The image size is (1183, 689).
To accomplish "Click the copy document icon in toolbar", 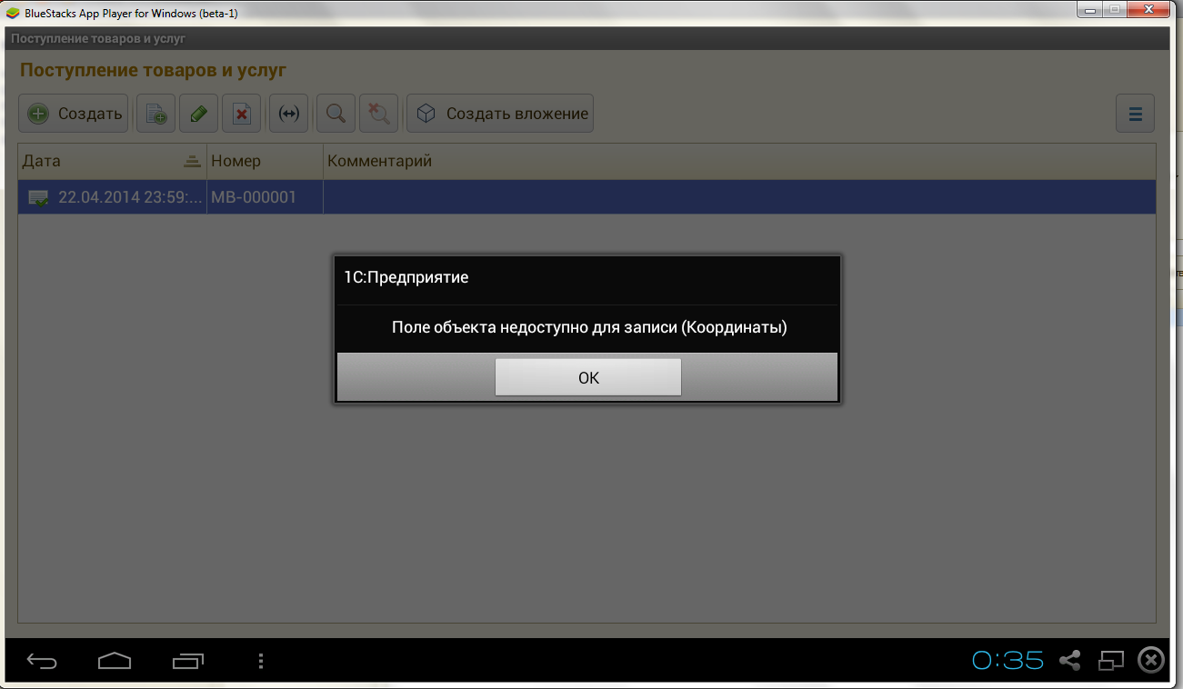I will pos(155,114).
